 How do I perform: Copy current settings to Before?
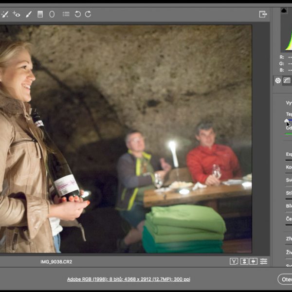click(x=254, y=261)
